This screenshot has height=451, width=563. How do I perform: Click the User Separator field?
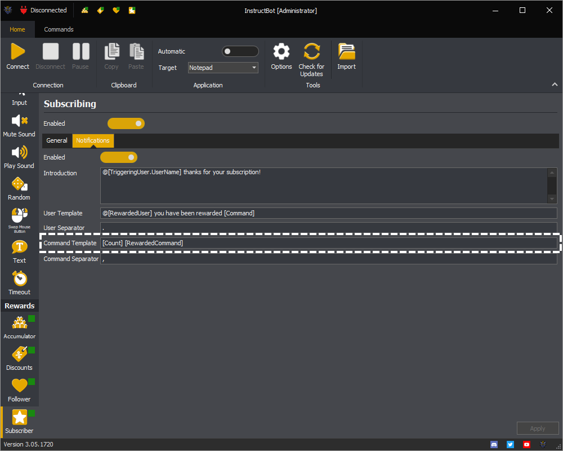coord(329,228)
